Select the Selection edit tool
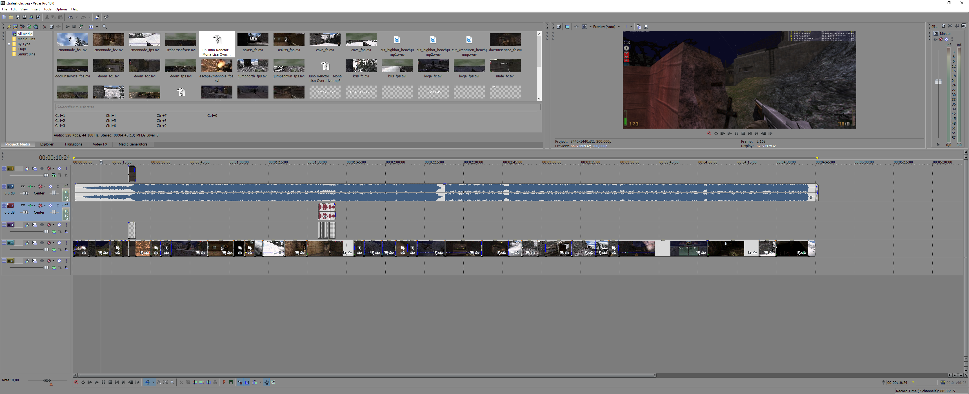 pos(166,382)
